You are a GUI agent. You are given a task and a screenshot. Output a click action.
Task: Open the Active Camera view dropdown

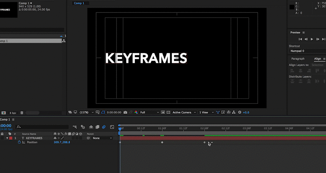click(x=184, y=112)
